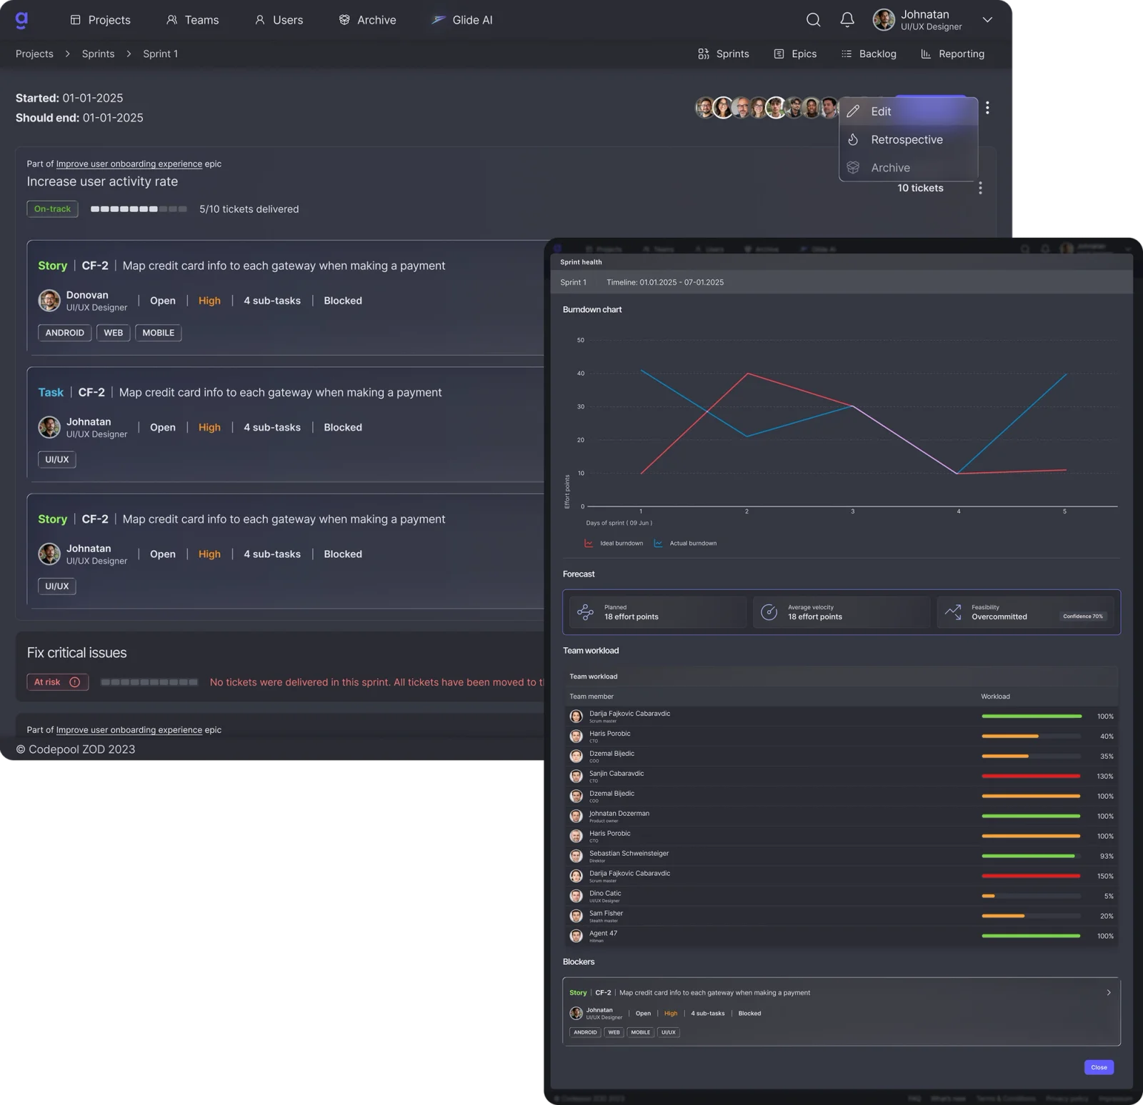Click the Ideal burndown legend icon
The height and width of the screenshot is (1105, 1143).
pyautogui.click(x=589, y=544)
